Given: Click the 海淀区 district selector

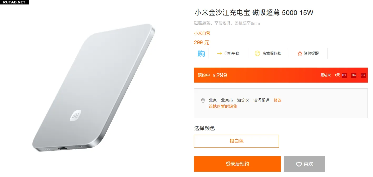Looking at the screenshot, I should click(243, 100).
